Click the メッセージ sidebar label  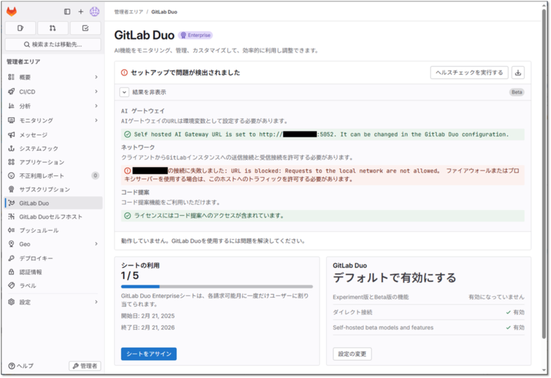(x=33, y=135)
